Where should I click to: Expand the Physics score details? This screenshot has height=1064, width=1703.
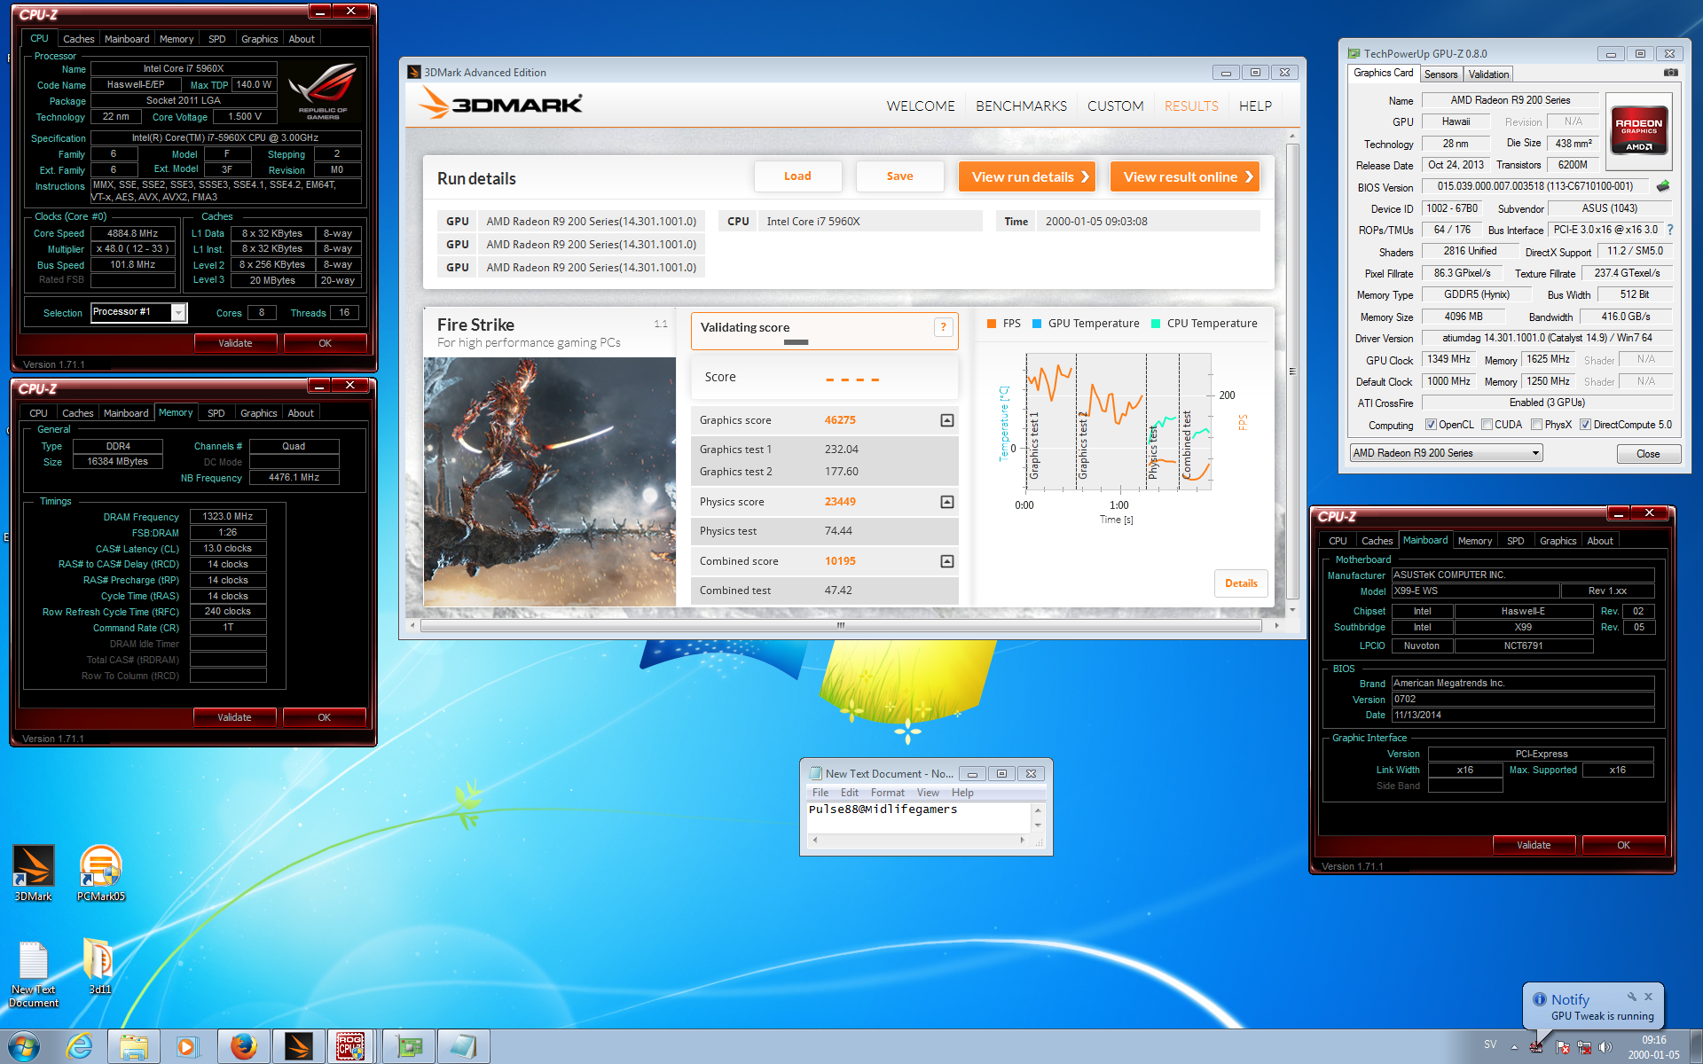pyautogui.click(x=947, y=502)
